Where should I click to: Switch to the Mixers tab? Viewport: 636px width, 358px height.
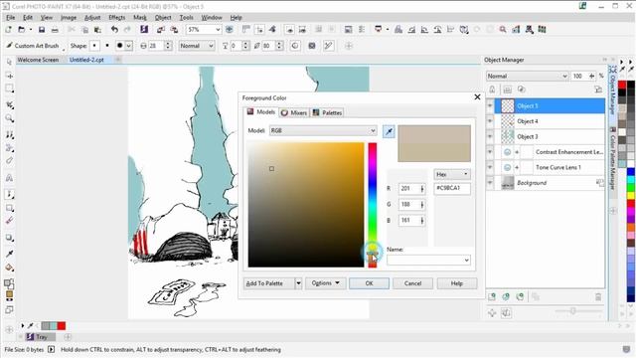[x=294, y=112]
